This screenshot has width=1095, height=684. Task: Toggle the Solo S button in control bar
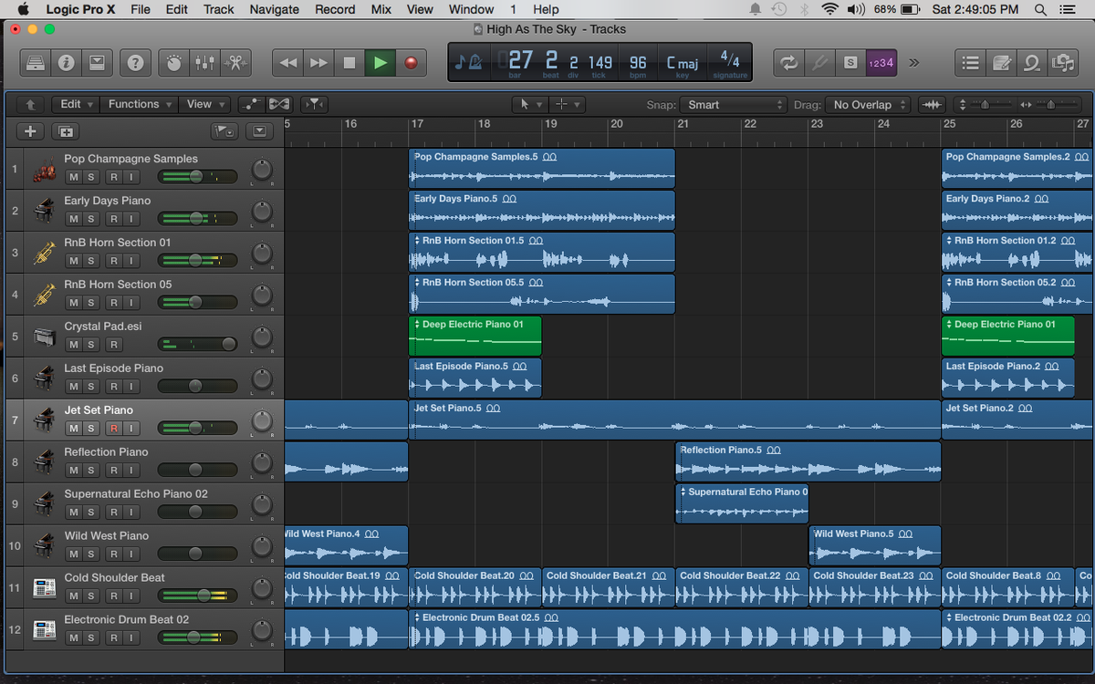point(850,63)
